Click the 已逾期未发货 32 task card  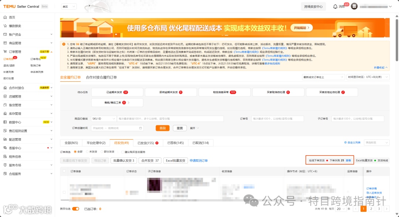coord(117,92)
